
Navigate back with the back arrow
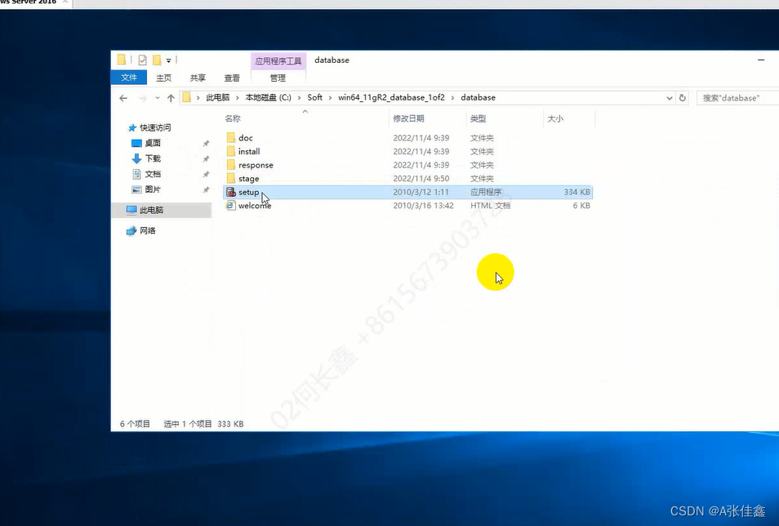tap(123, 97)
